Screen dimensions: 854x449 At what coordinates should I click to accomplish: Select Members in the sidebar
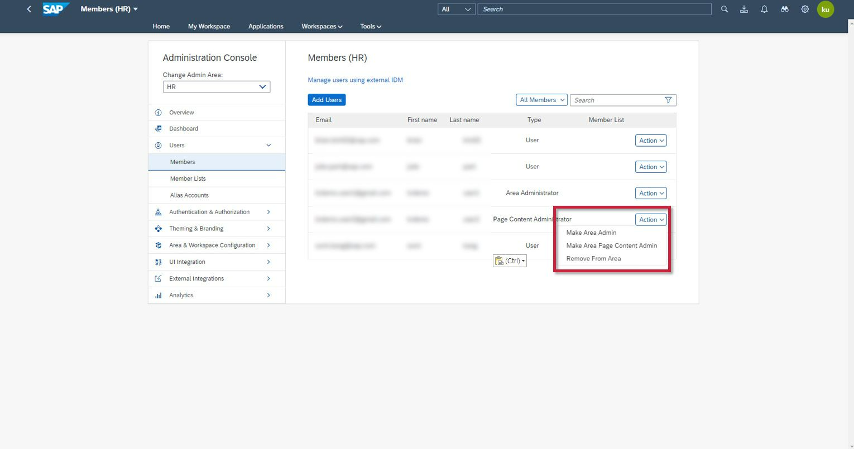click(217, 162)
